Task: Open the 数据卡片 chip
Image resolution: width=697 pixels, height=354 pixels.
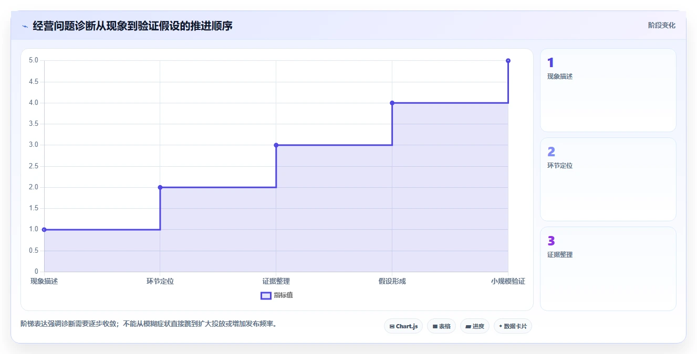Action: click(x=513, y=326)
